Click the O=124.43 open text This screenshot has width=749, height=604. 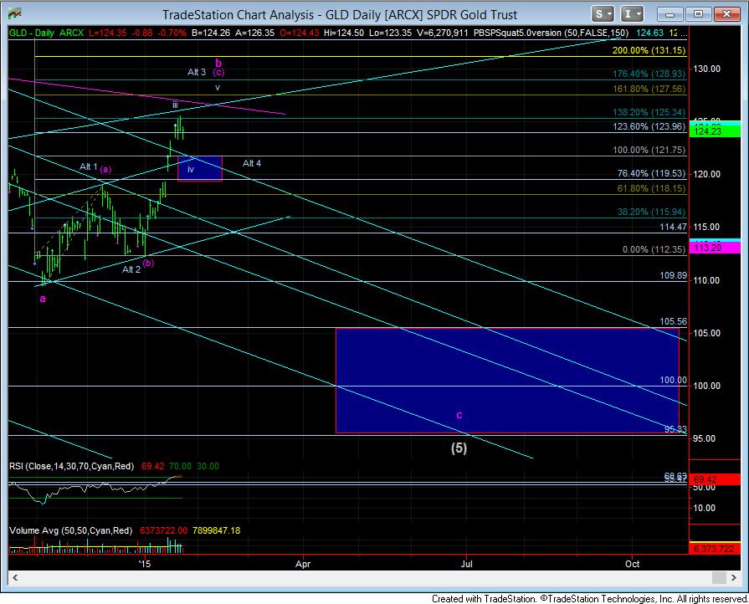(300, 33)
